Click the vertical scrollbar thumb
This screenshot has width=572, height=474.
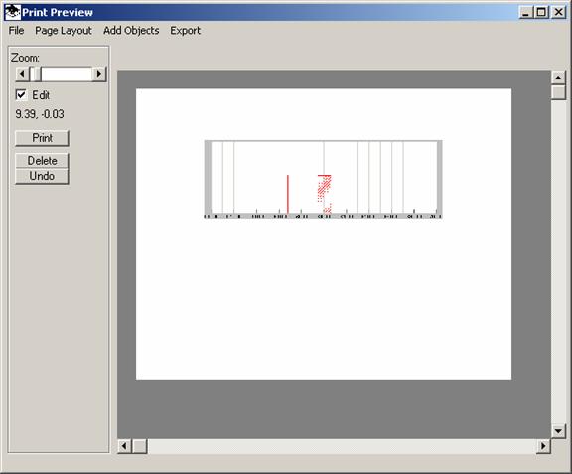click(558, 92)
